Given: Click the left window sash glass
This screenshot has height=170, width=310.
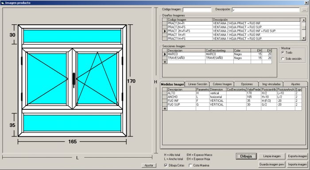Looking at the screenshot, I should point(47,79).
